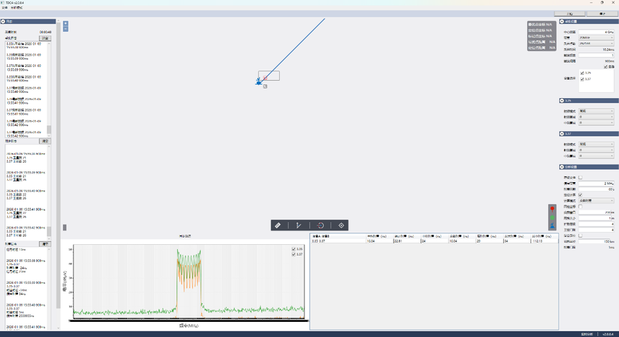619x337 pixels.
Task: Toggle 3.37 series checkbox in chart legend
Action: click(294, 254)
